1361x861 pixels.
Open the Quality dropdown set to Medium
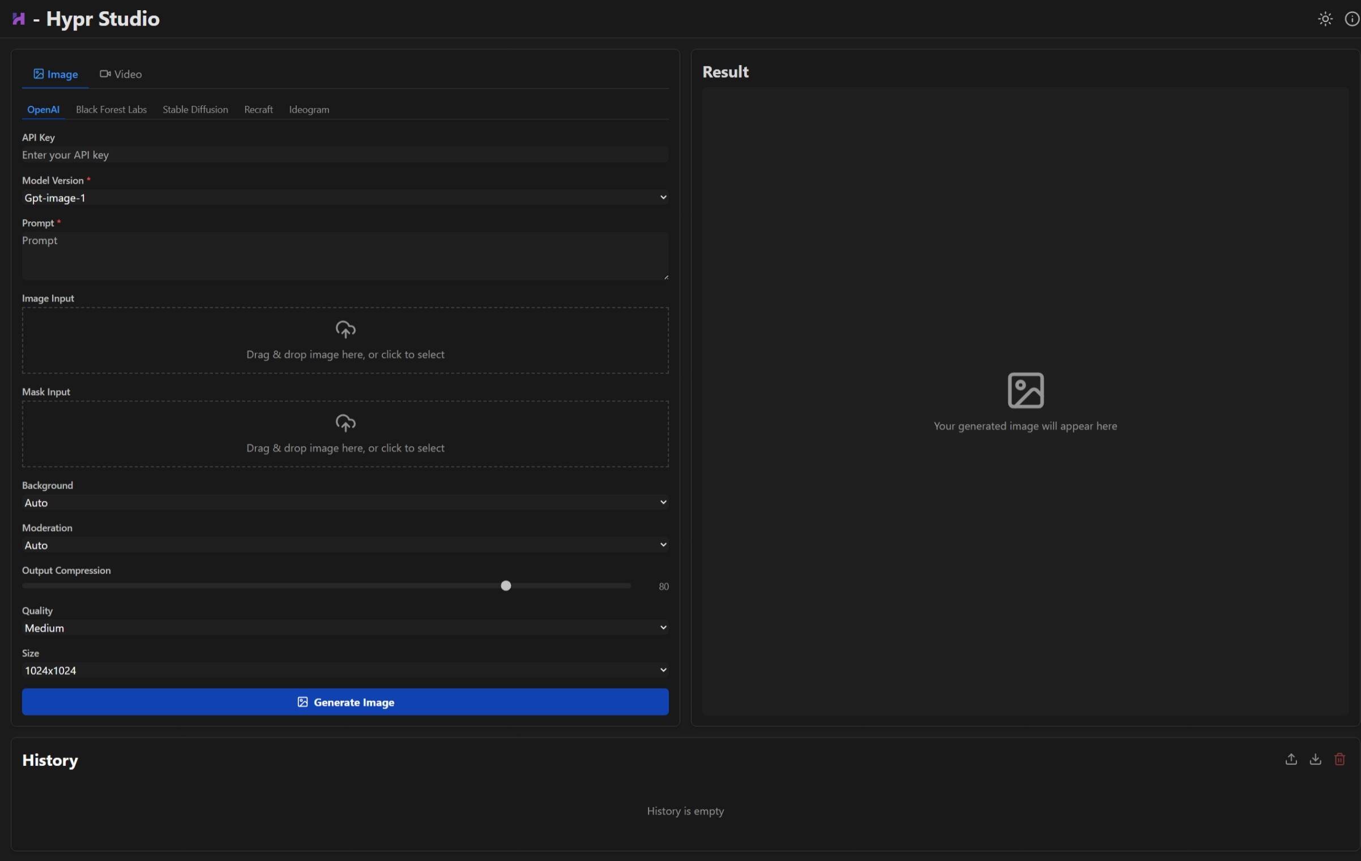(x=345, y=628)
